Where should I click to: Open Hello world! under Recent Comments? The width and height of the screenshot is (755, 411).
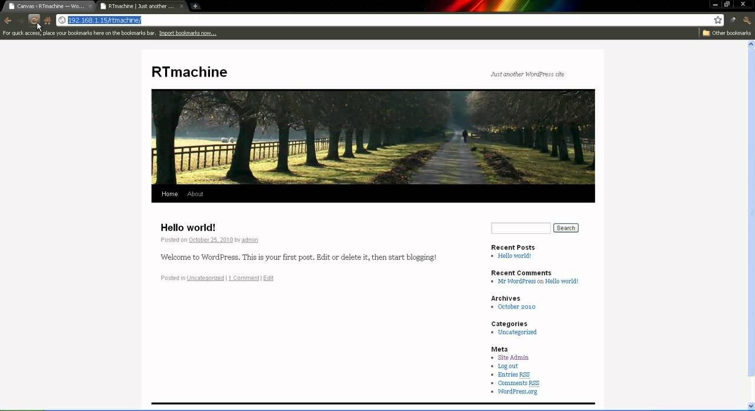tap(562, 281)
